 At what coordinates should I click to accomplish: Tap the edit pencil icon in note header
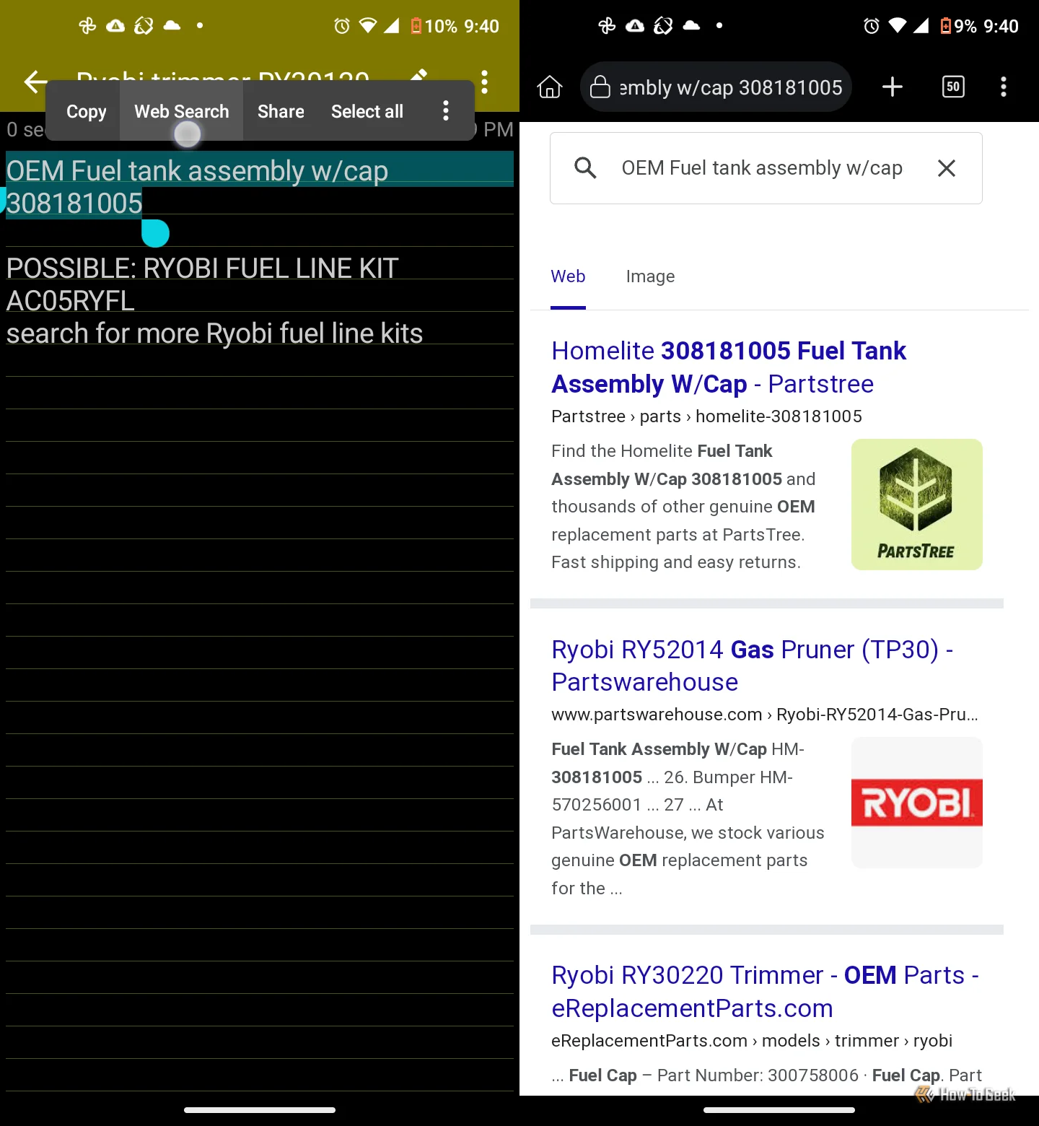419,75
